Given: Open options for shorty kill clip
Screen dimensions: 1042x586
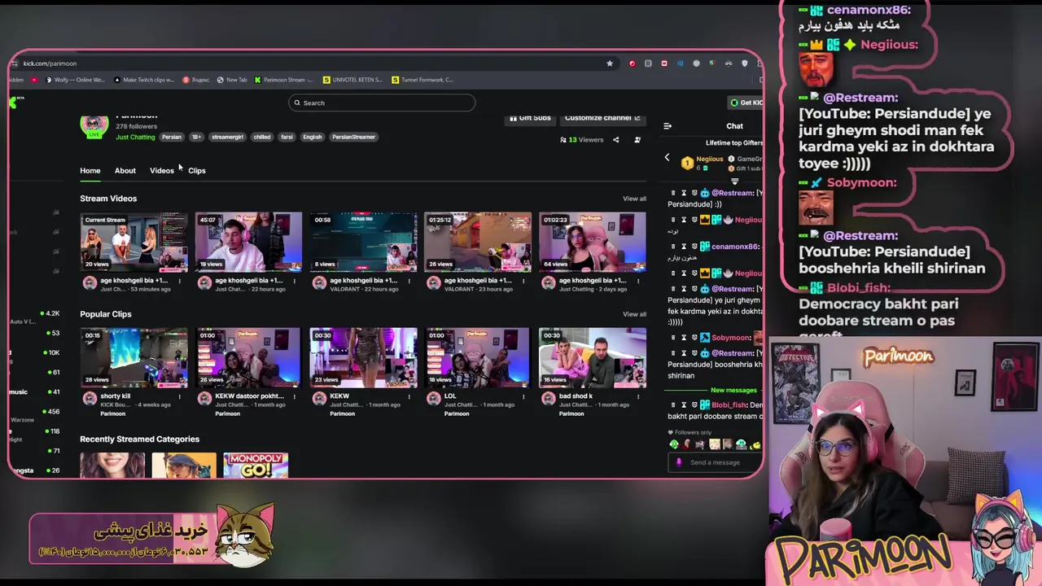Looking at the screenshot, I should click(x=180, y=396).
